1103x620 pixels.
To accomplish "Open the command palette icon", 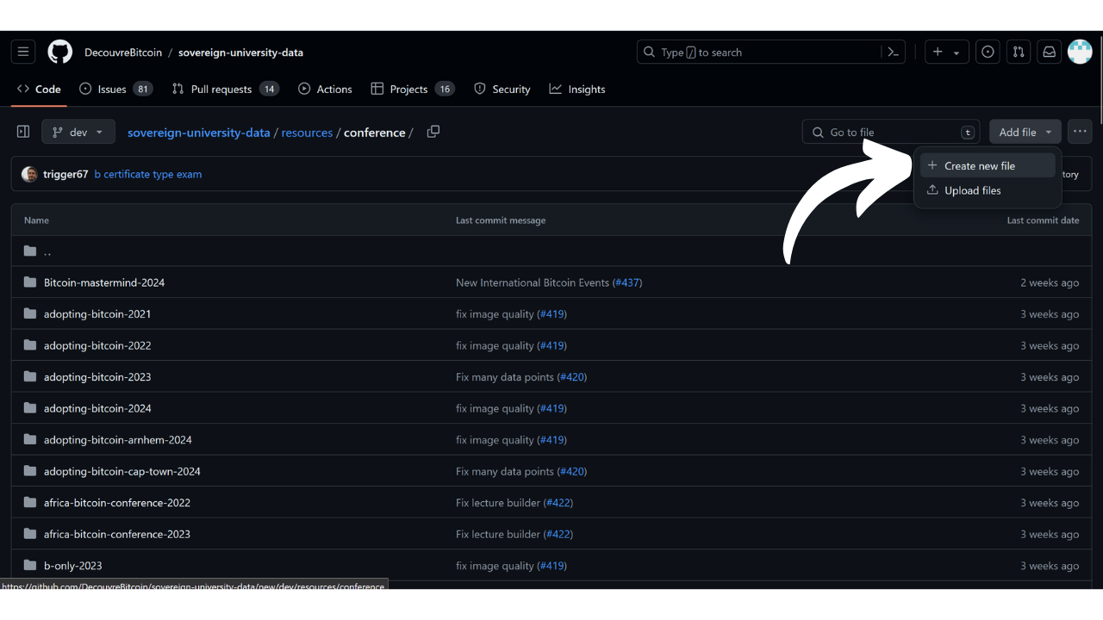I will (x=894, y=52).
